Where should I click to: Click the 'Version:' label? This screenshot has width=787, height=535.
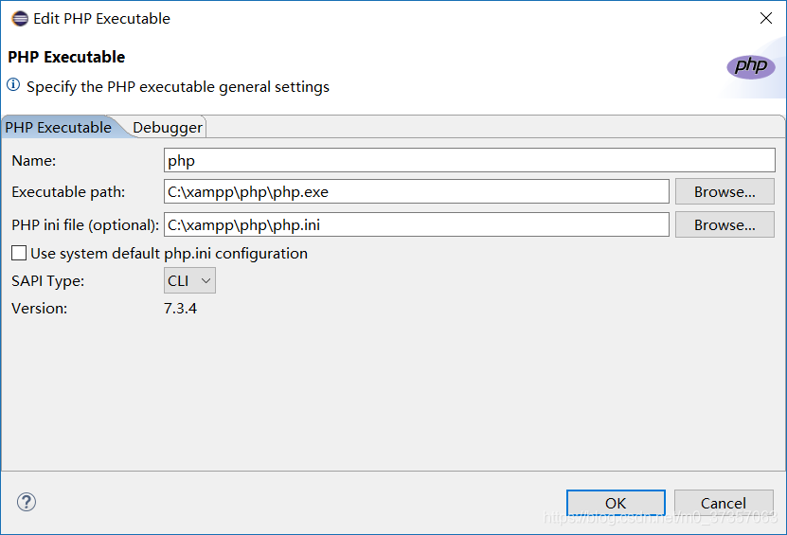(x=39, y=308)
